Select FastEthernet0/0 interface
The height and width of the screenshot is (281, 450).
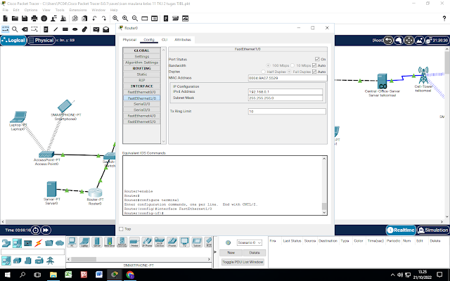pos(142,92)
